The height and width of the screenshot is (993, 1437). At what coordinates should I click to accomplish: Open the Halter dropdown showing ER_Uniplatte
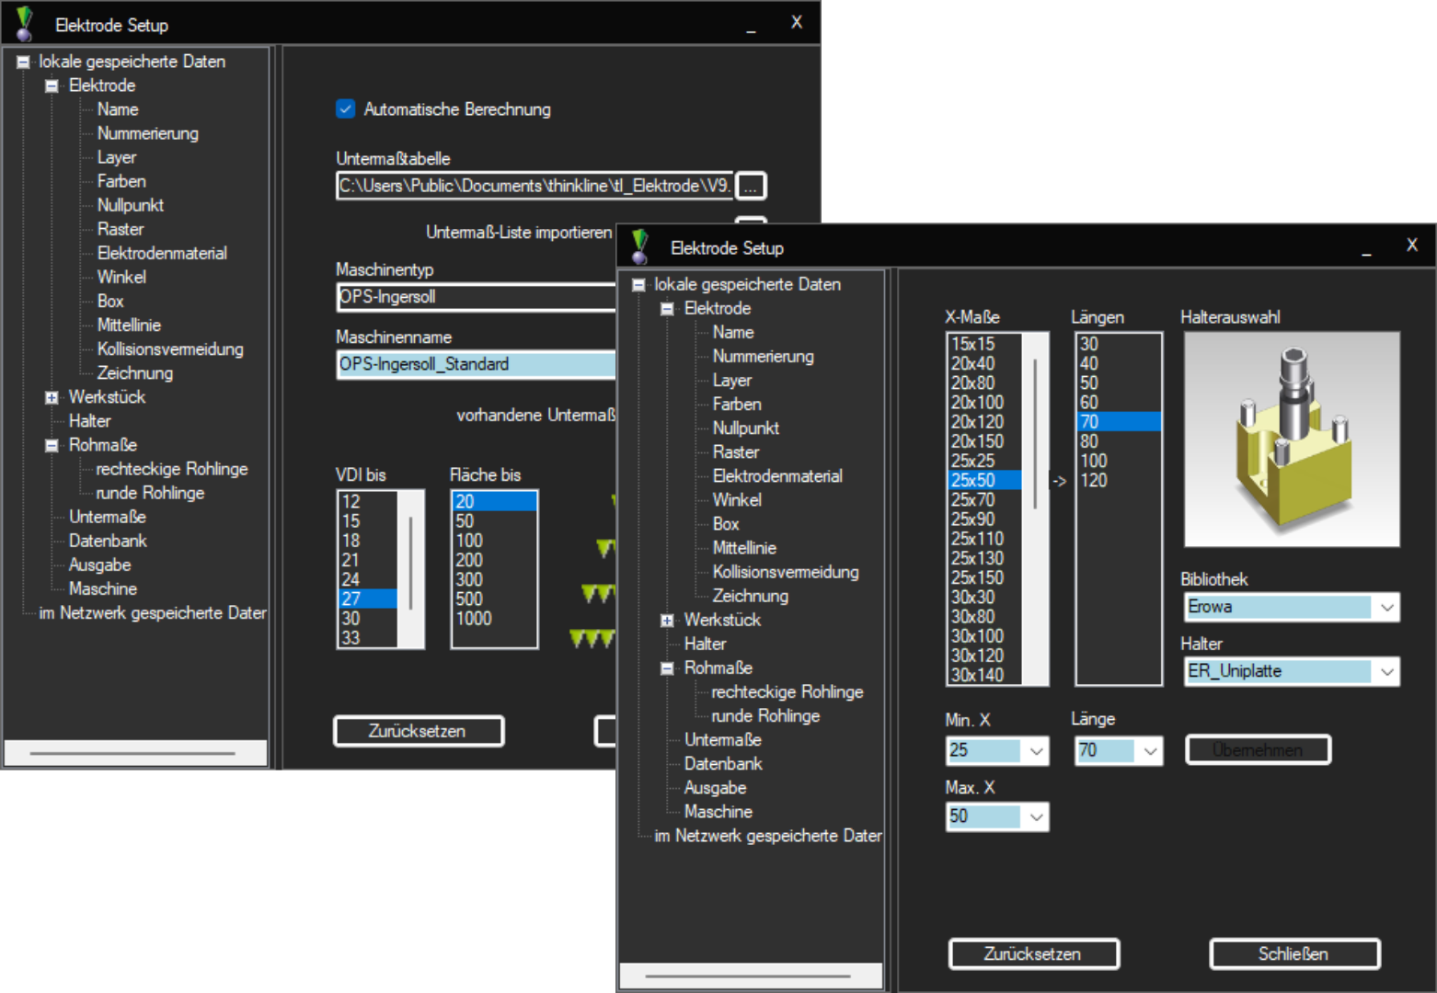pos(1386,671)
